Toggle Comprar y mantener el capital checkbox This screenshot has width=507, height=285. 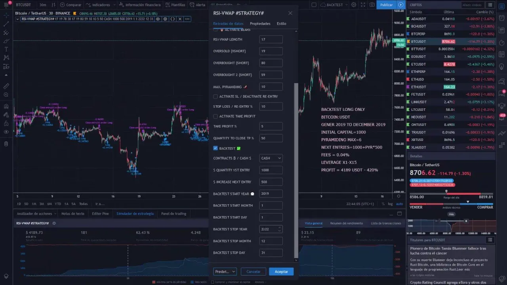point(212,282)
